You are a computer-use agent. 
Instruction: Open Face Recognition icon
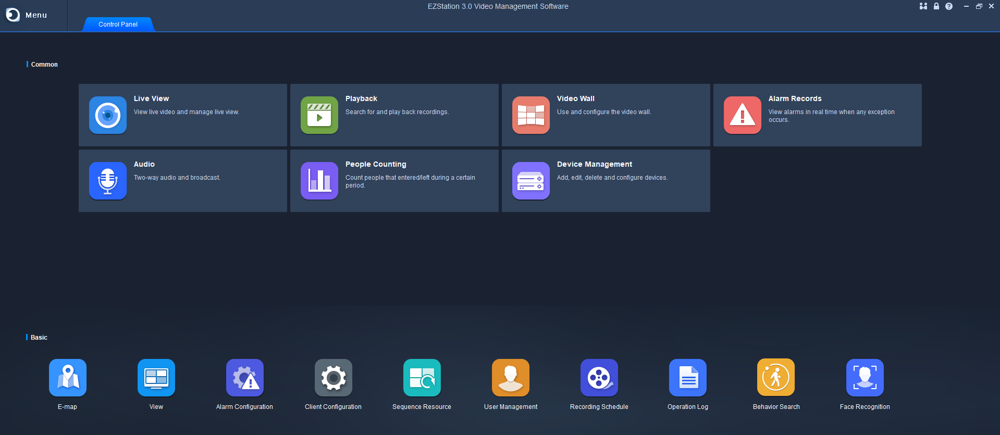click(x=865, y=378)
